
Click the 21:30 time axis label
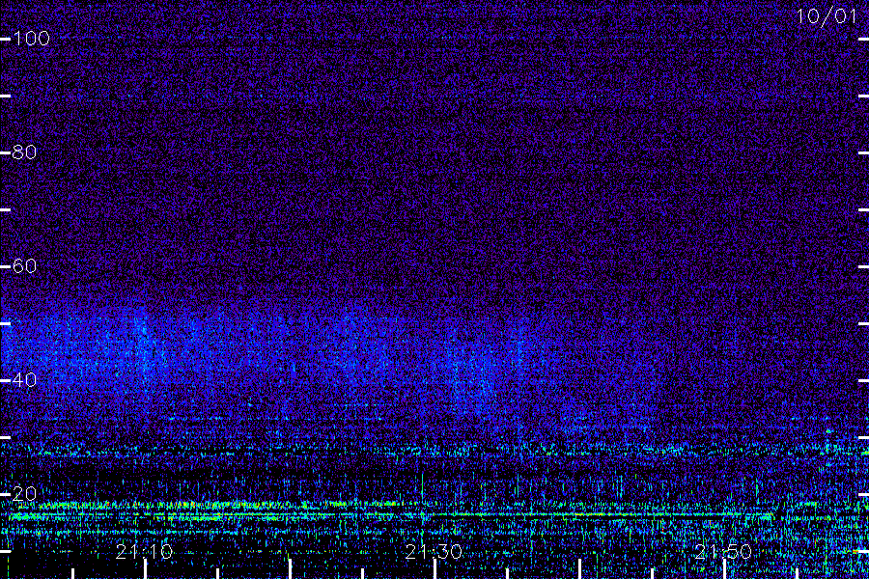(x=434, y=551)
